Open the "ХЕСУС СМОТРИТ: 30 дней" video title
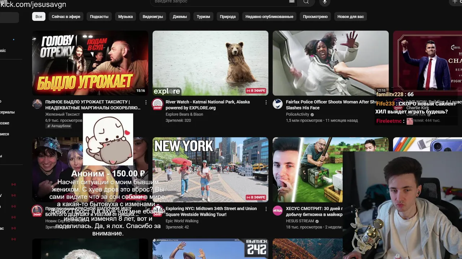The image size is (462, 259). (x=314, y=211)
